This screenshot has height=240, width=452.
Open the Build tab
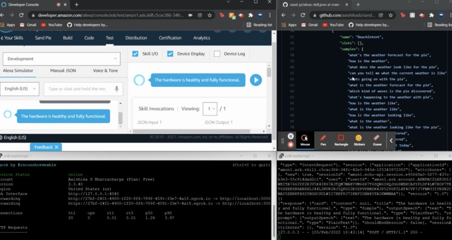(68, 38)
